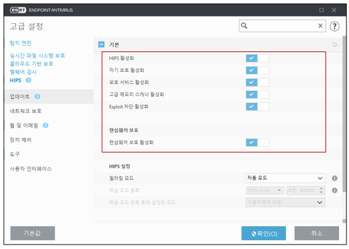Show info for 학습 모드 종료

coord(334,191)
